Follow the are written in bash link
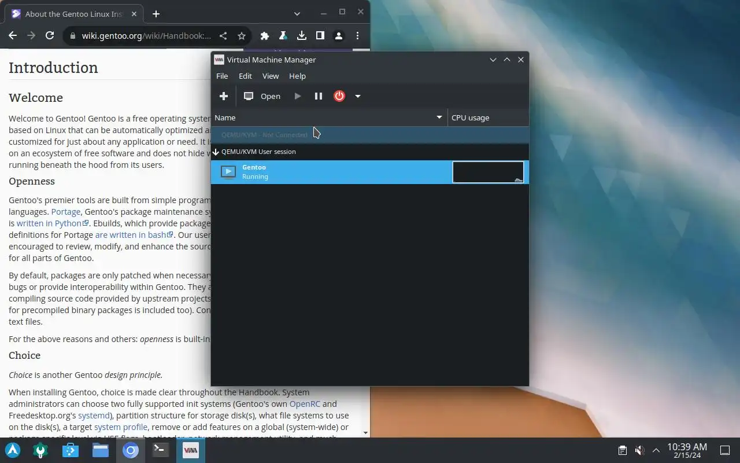 coord(134,235)
